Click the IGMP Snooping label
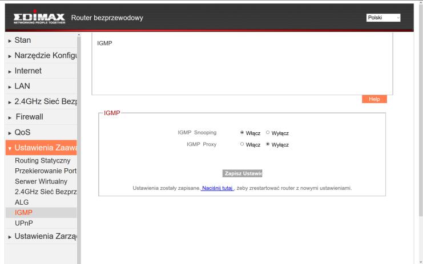423x264 pixels. (x=197, y=132)
